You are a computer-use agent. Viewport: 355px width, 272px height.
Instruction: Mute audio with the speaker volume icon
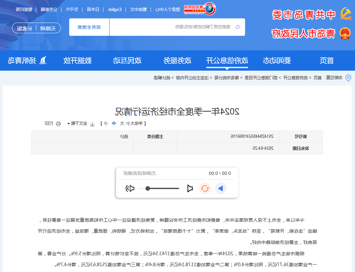[x=130, y=188]
